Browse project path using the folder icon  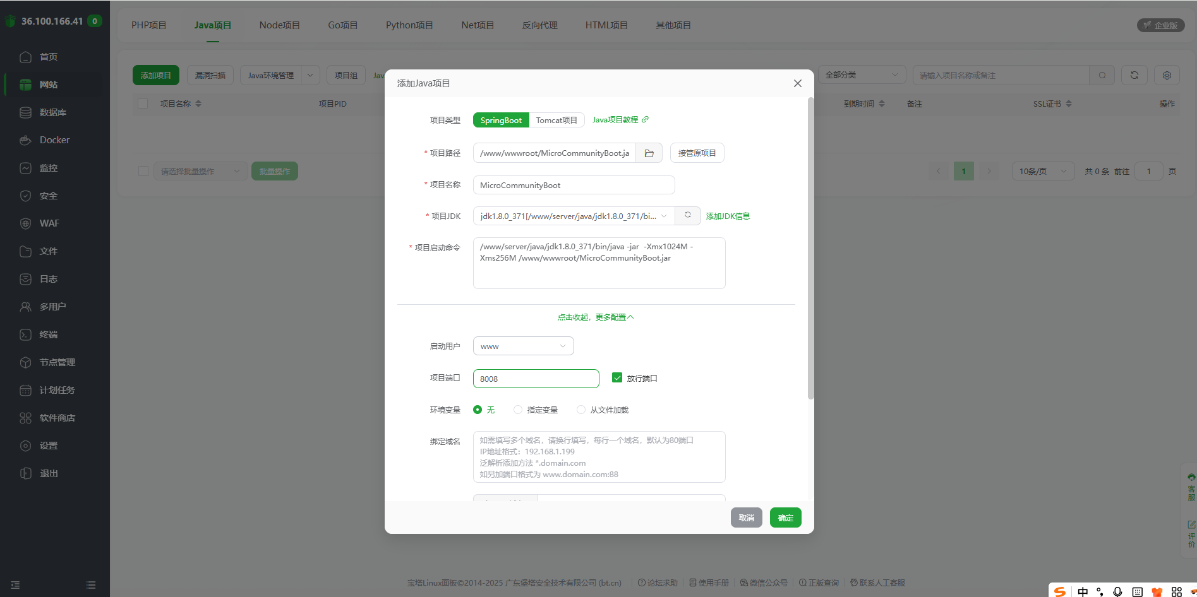(x=649, y=152)
